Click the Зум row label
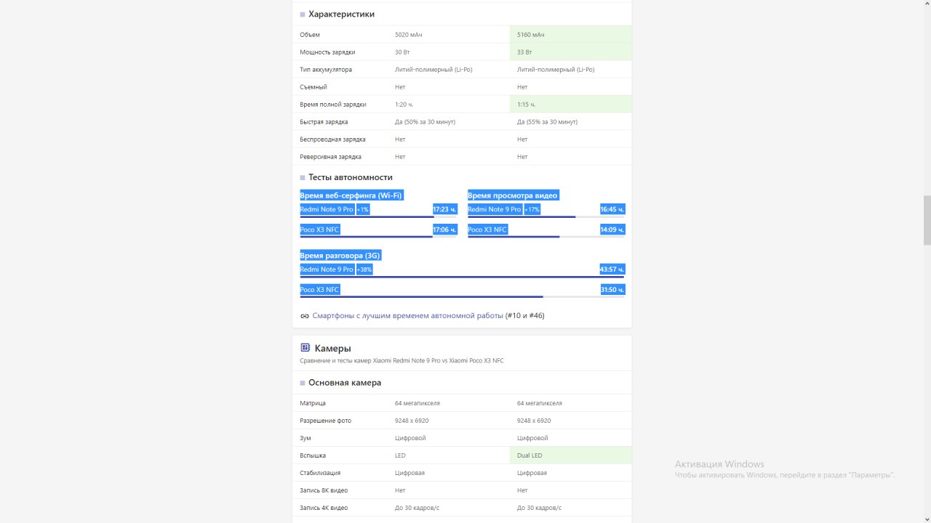Screen dimensions: 931x523 (x=305, y=438)
